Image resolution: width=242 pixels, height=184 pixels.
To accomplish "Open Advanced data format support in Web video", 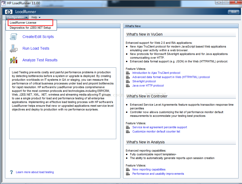I will pyautogui.click(x=171, y=77).
